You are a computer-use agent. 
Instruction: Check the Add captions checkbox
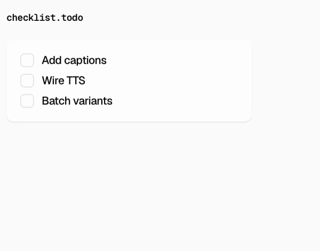pos(27,60)
